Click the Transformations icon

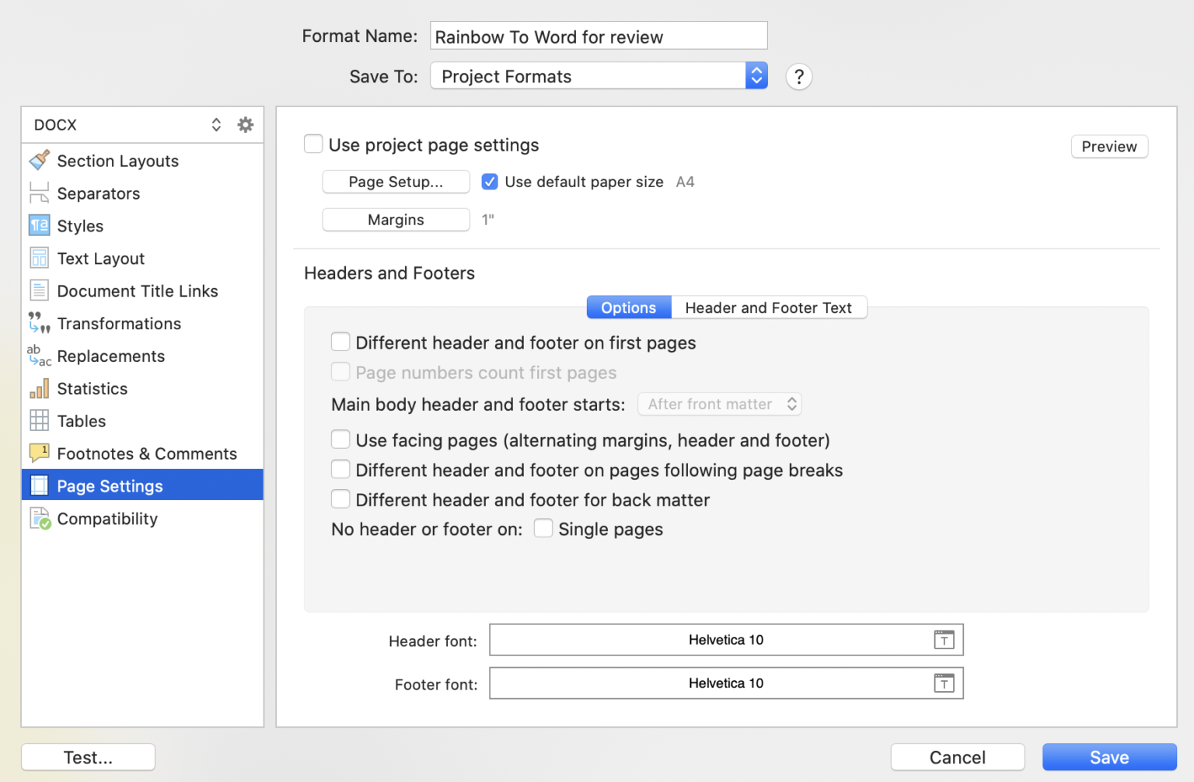tap(39, 323)
